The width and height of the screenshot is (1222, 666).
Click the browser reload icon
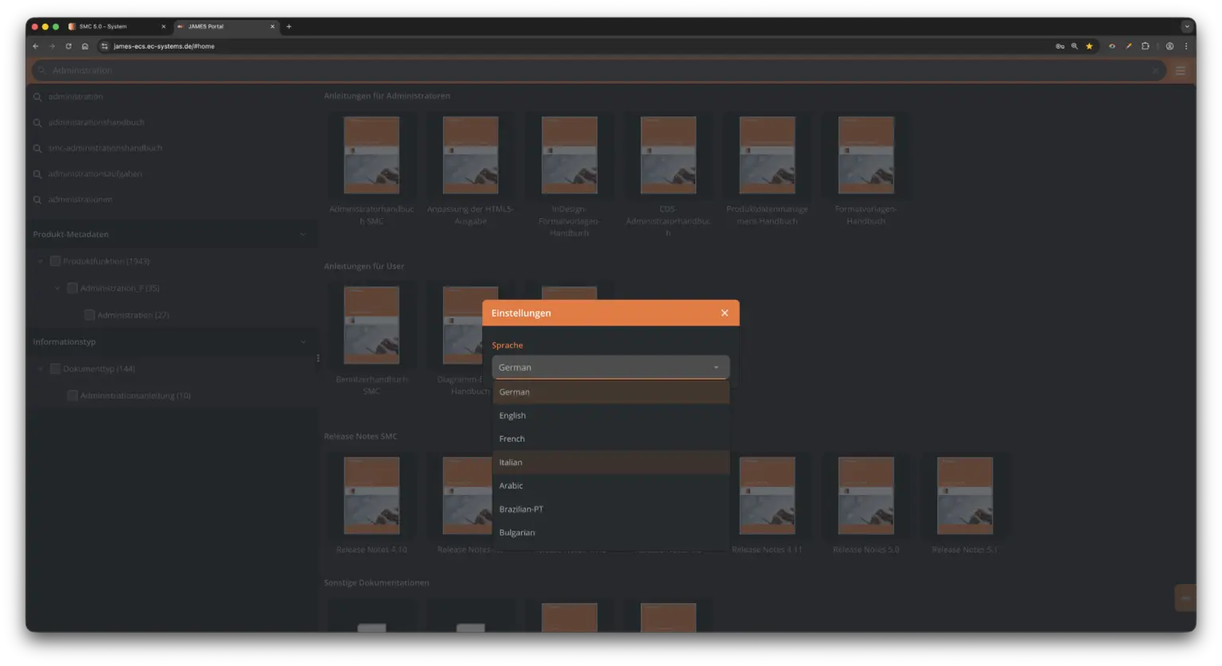pyautogui.click(x=68, y=46)
